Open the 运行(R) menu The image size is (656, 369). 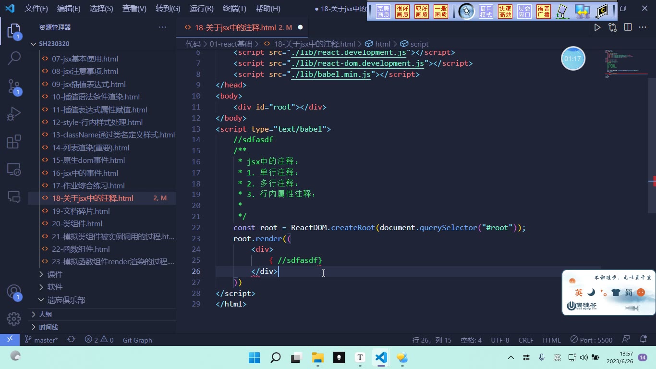(202, 9)
